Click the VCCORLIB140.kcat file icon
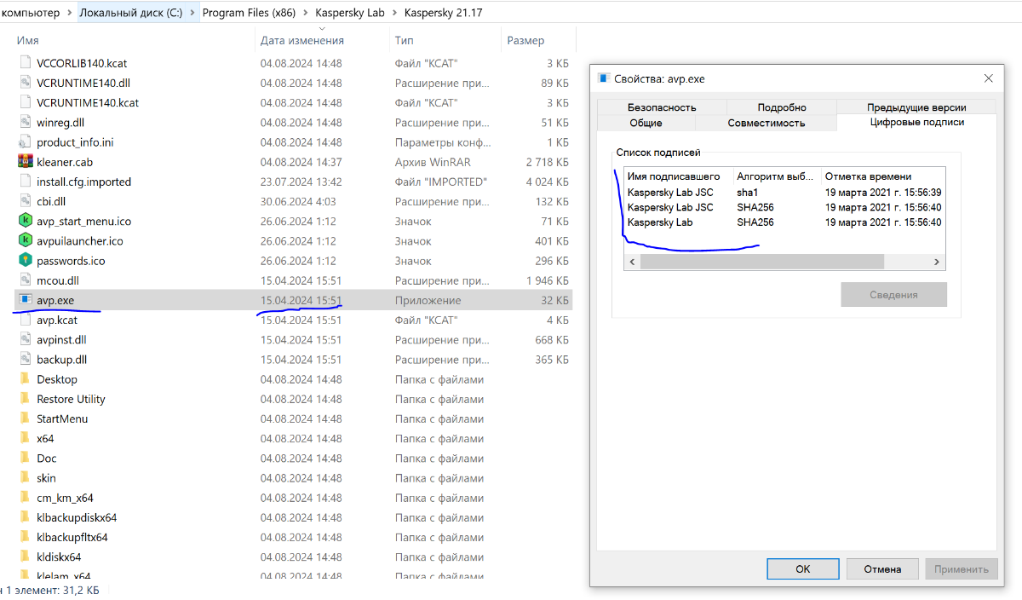The height and width of the screenshot is (600, 1022). click(x=25, y=63)
